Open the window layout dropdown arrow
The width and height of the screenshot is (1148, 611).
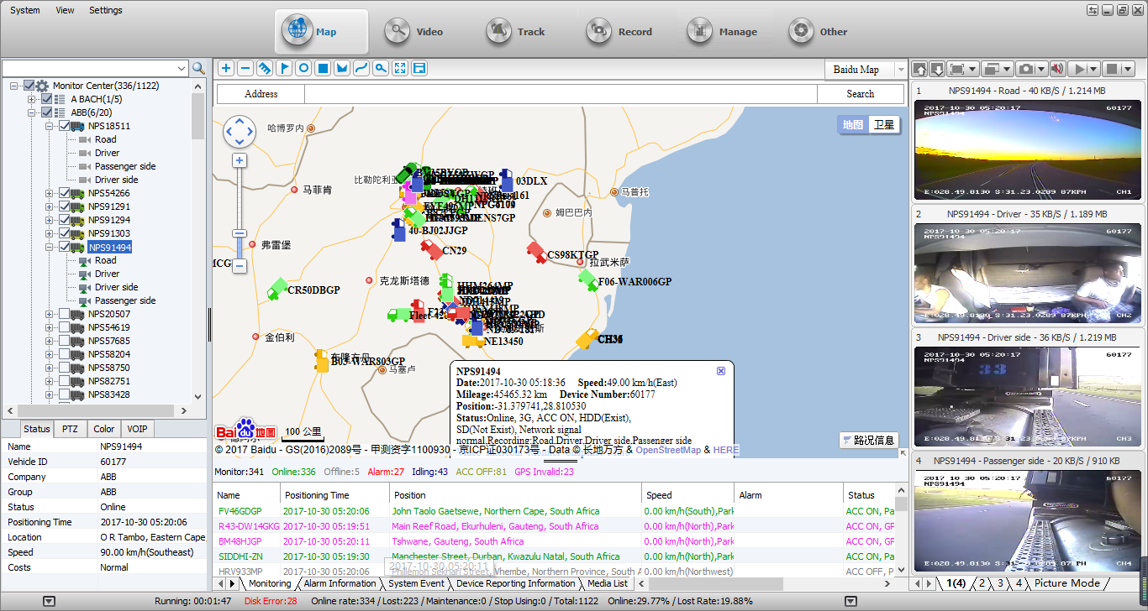tap(1007, 69)
